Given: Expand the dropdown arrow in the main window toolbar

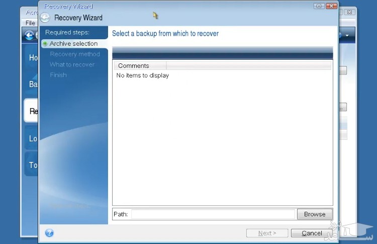Looking at the screenshot, I should [x=347, y=35].
